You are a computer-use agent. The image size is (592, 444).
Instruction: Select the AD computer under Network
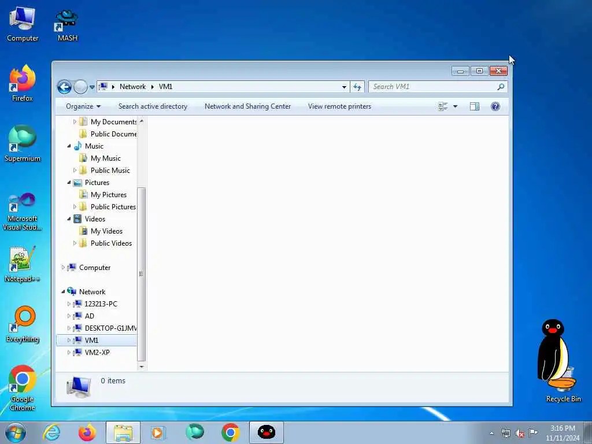[90, 316]
